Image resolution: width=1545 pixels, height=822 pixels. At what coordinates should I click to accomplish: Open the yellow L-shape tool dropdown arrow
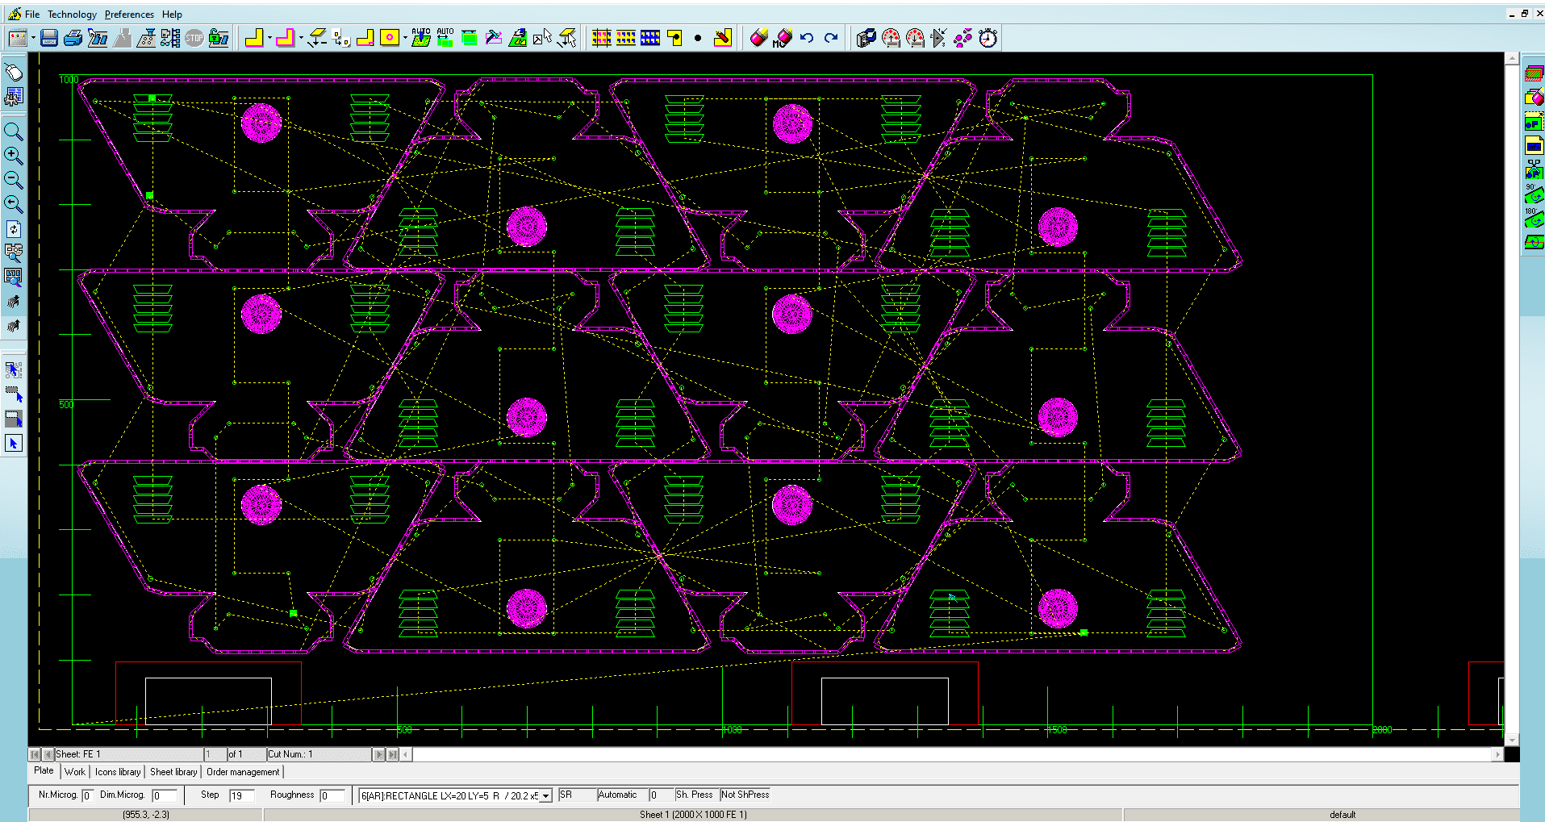click(x=269, y=38)
